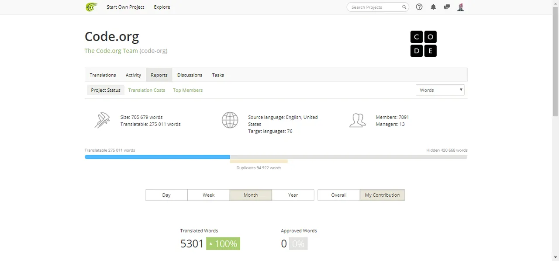The width and height of the screenshot is (559, 261).
Task: Switch to My Contribution view
Action: pos(382,195)
